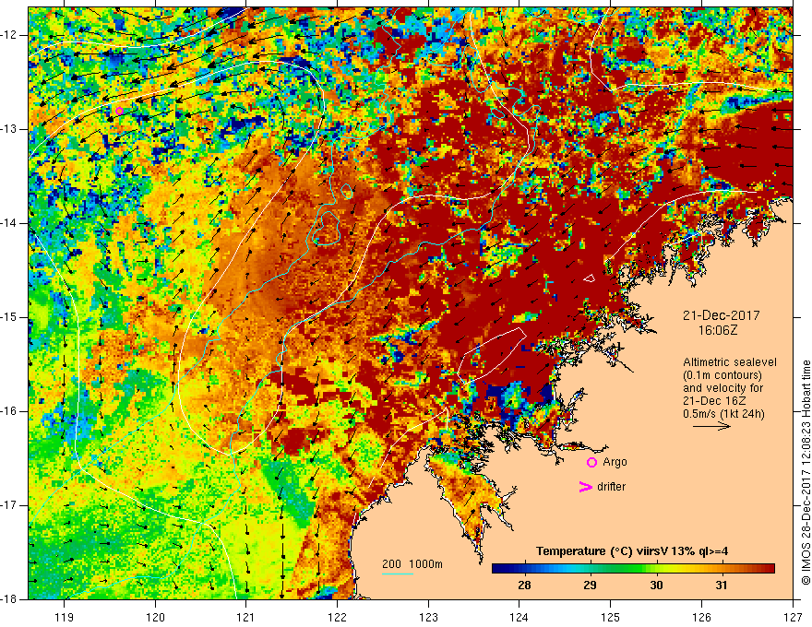This screenshot has height=627, width=812.
Task: Click the '21-Dec-2017' date label
Action: point(721,315)
